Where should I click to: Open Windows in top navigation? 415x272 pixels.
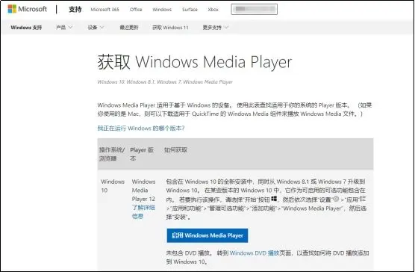162,10
